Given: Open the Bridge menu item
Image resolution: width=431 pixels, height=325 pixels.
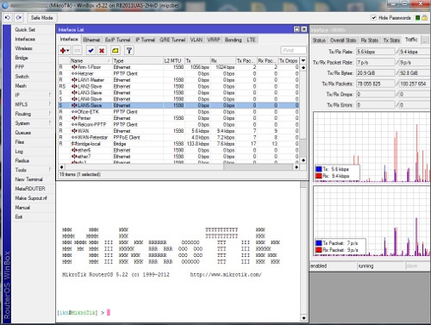Looking at the screenshot, I should tap(22, 58).
